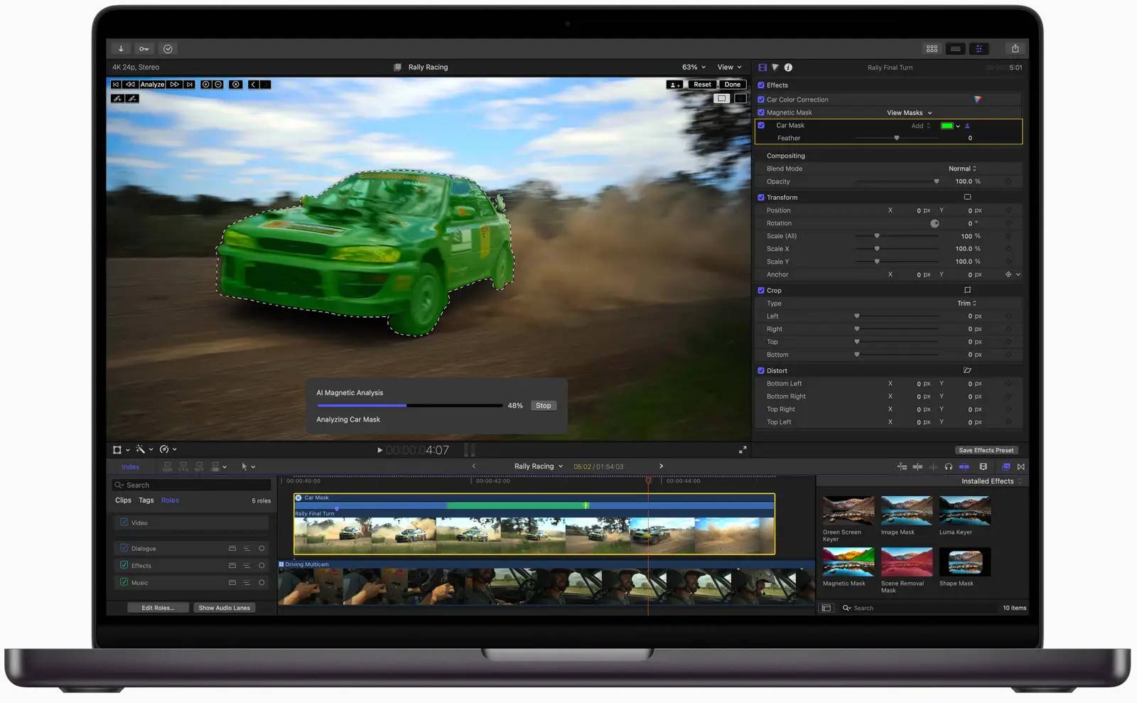Uncheck the Effects checkbox
The height and width of the screenshot is (703, 1137).
pyautogui.click(x=761, y=85)
